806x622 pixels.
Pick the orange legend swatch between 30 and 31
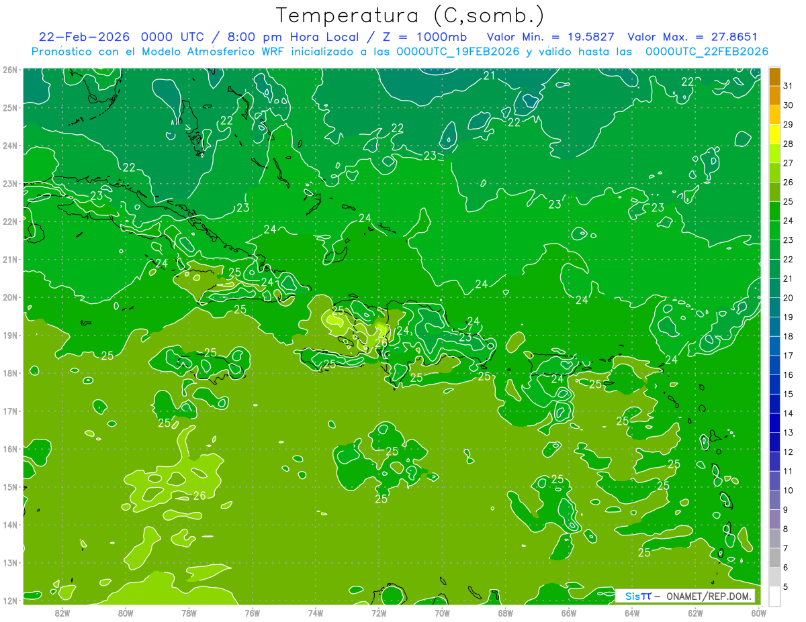774,95
